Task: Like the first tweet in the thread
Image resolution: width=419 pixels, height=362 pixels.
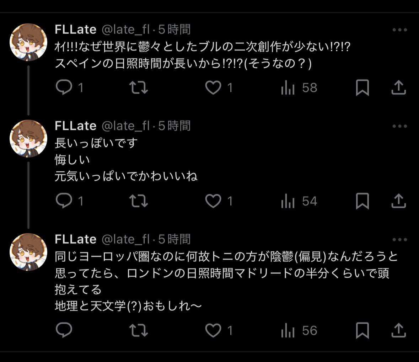Action: [x=213, y=88]
